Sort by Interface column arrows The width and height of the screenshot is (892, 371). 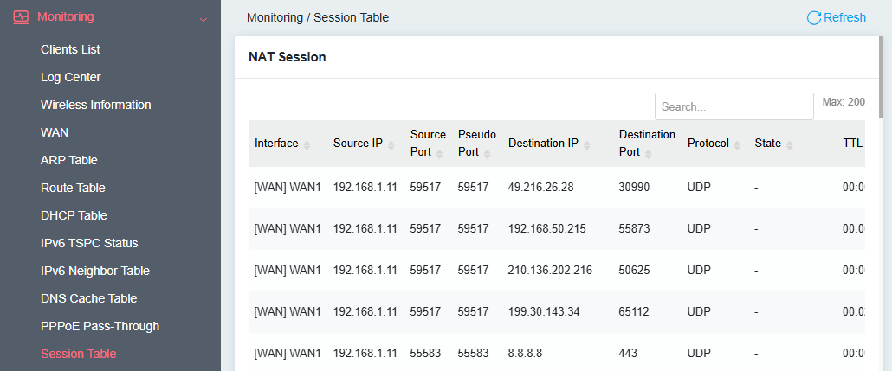tap(307, 144)
